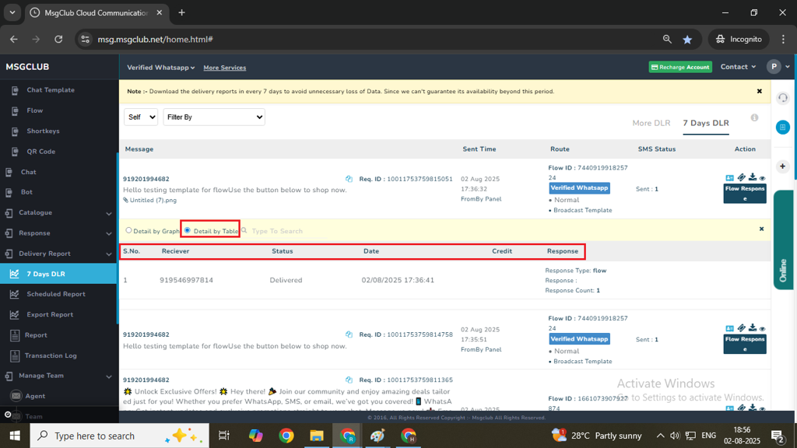Click ticket icon for request 10011753759814758
Image resolution: width=797 pixels, height=448 pixels.
(x=742, y=328)
